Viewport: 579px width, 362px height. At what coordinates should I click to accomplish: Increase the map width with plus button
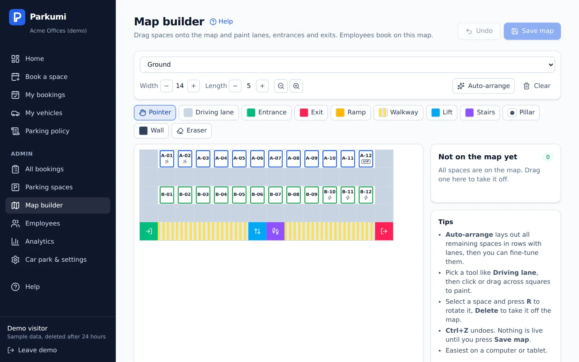(x=194, y=86)
